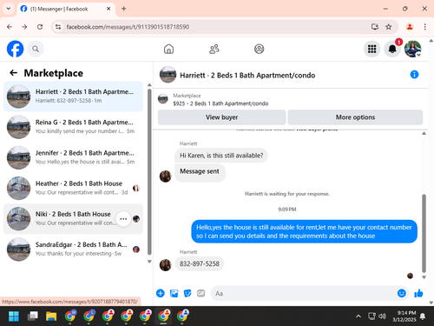The height and width of the screenshot is (326, 434).
Task: Click the address bar URL
Action: [128, 27]
